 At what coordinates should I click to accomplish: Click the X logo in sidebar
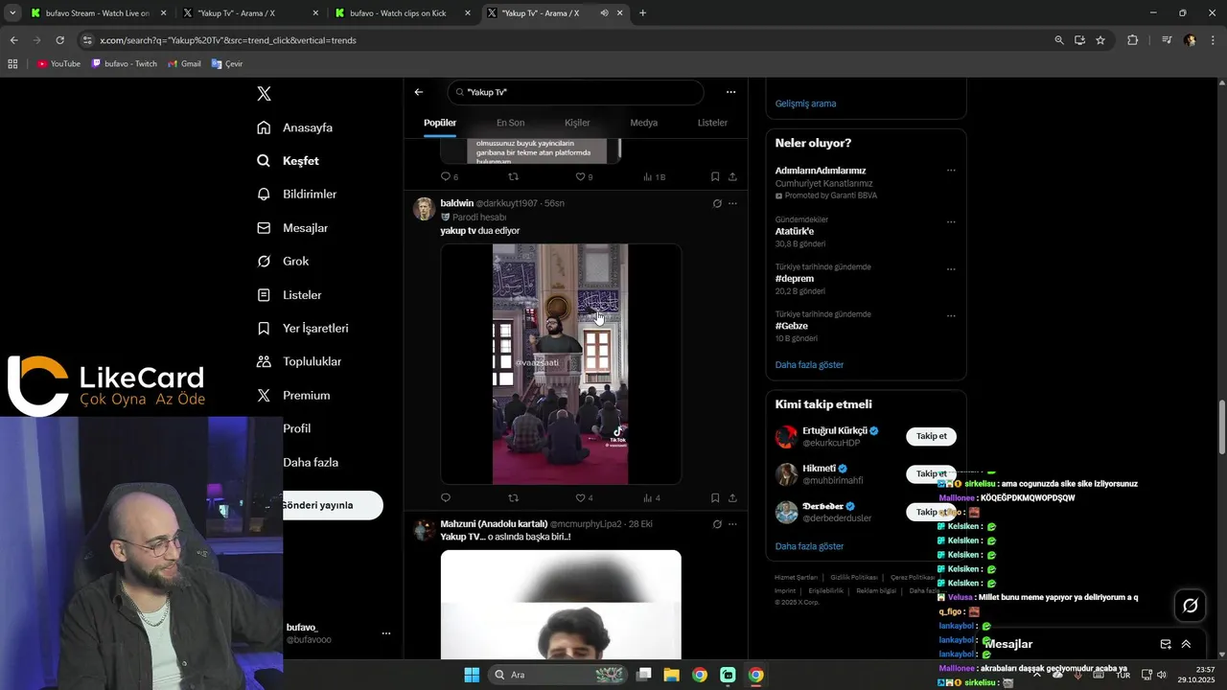pos(265,94)
